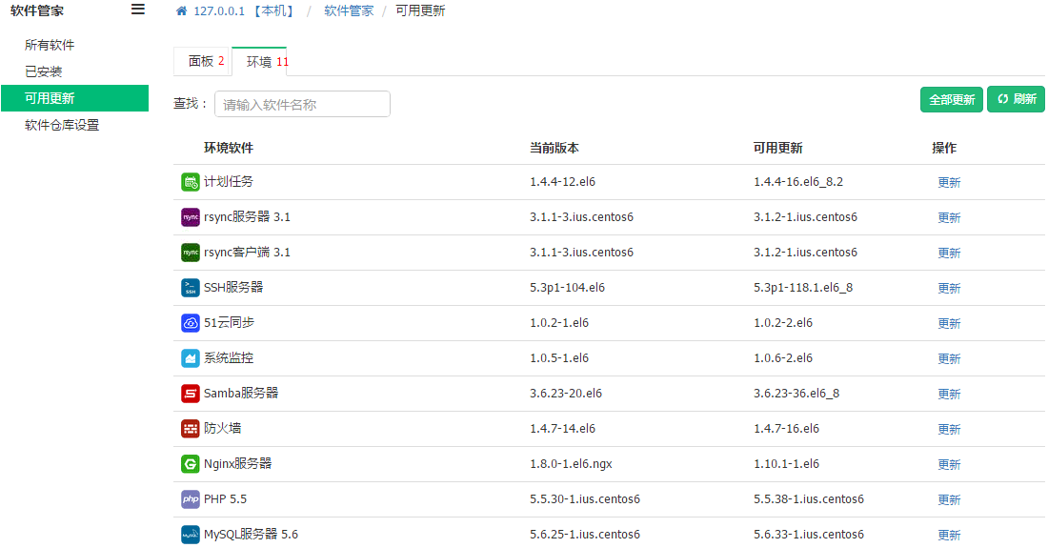Screen dimensions: 1048x548
Task: Click the MySQL服务器 5.6 icon
Action: pyautogui.click(x=191, y=535)
